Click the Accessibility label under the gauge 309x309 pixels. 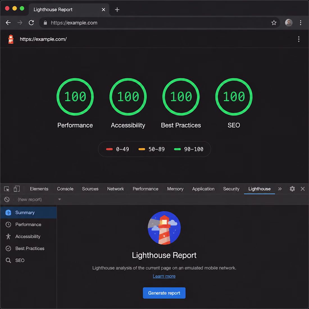[x=128, y=125]
